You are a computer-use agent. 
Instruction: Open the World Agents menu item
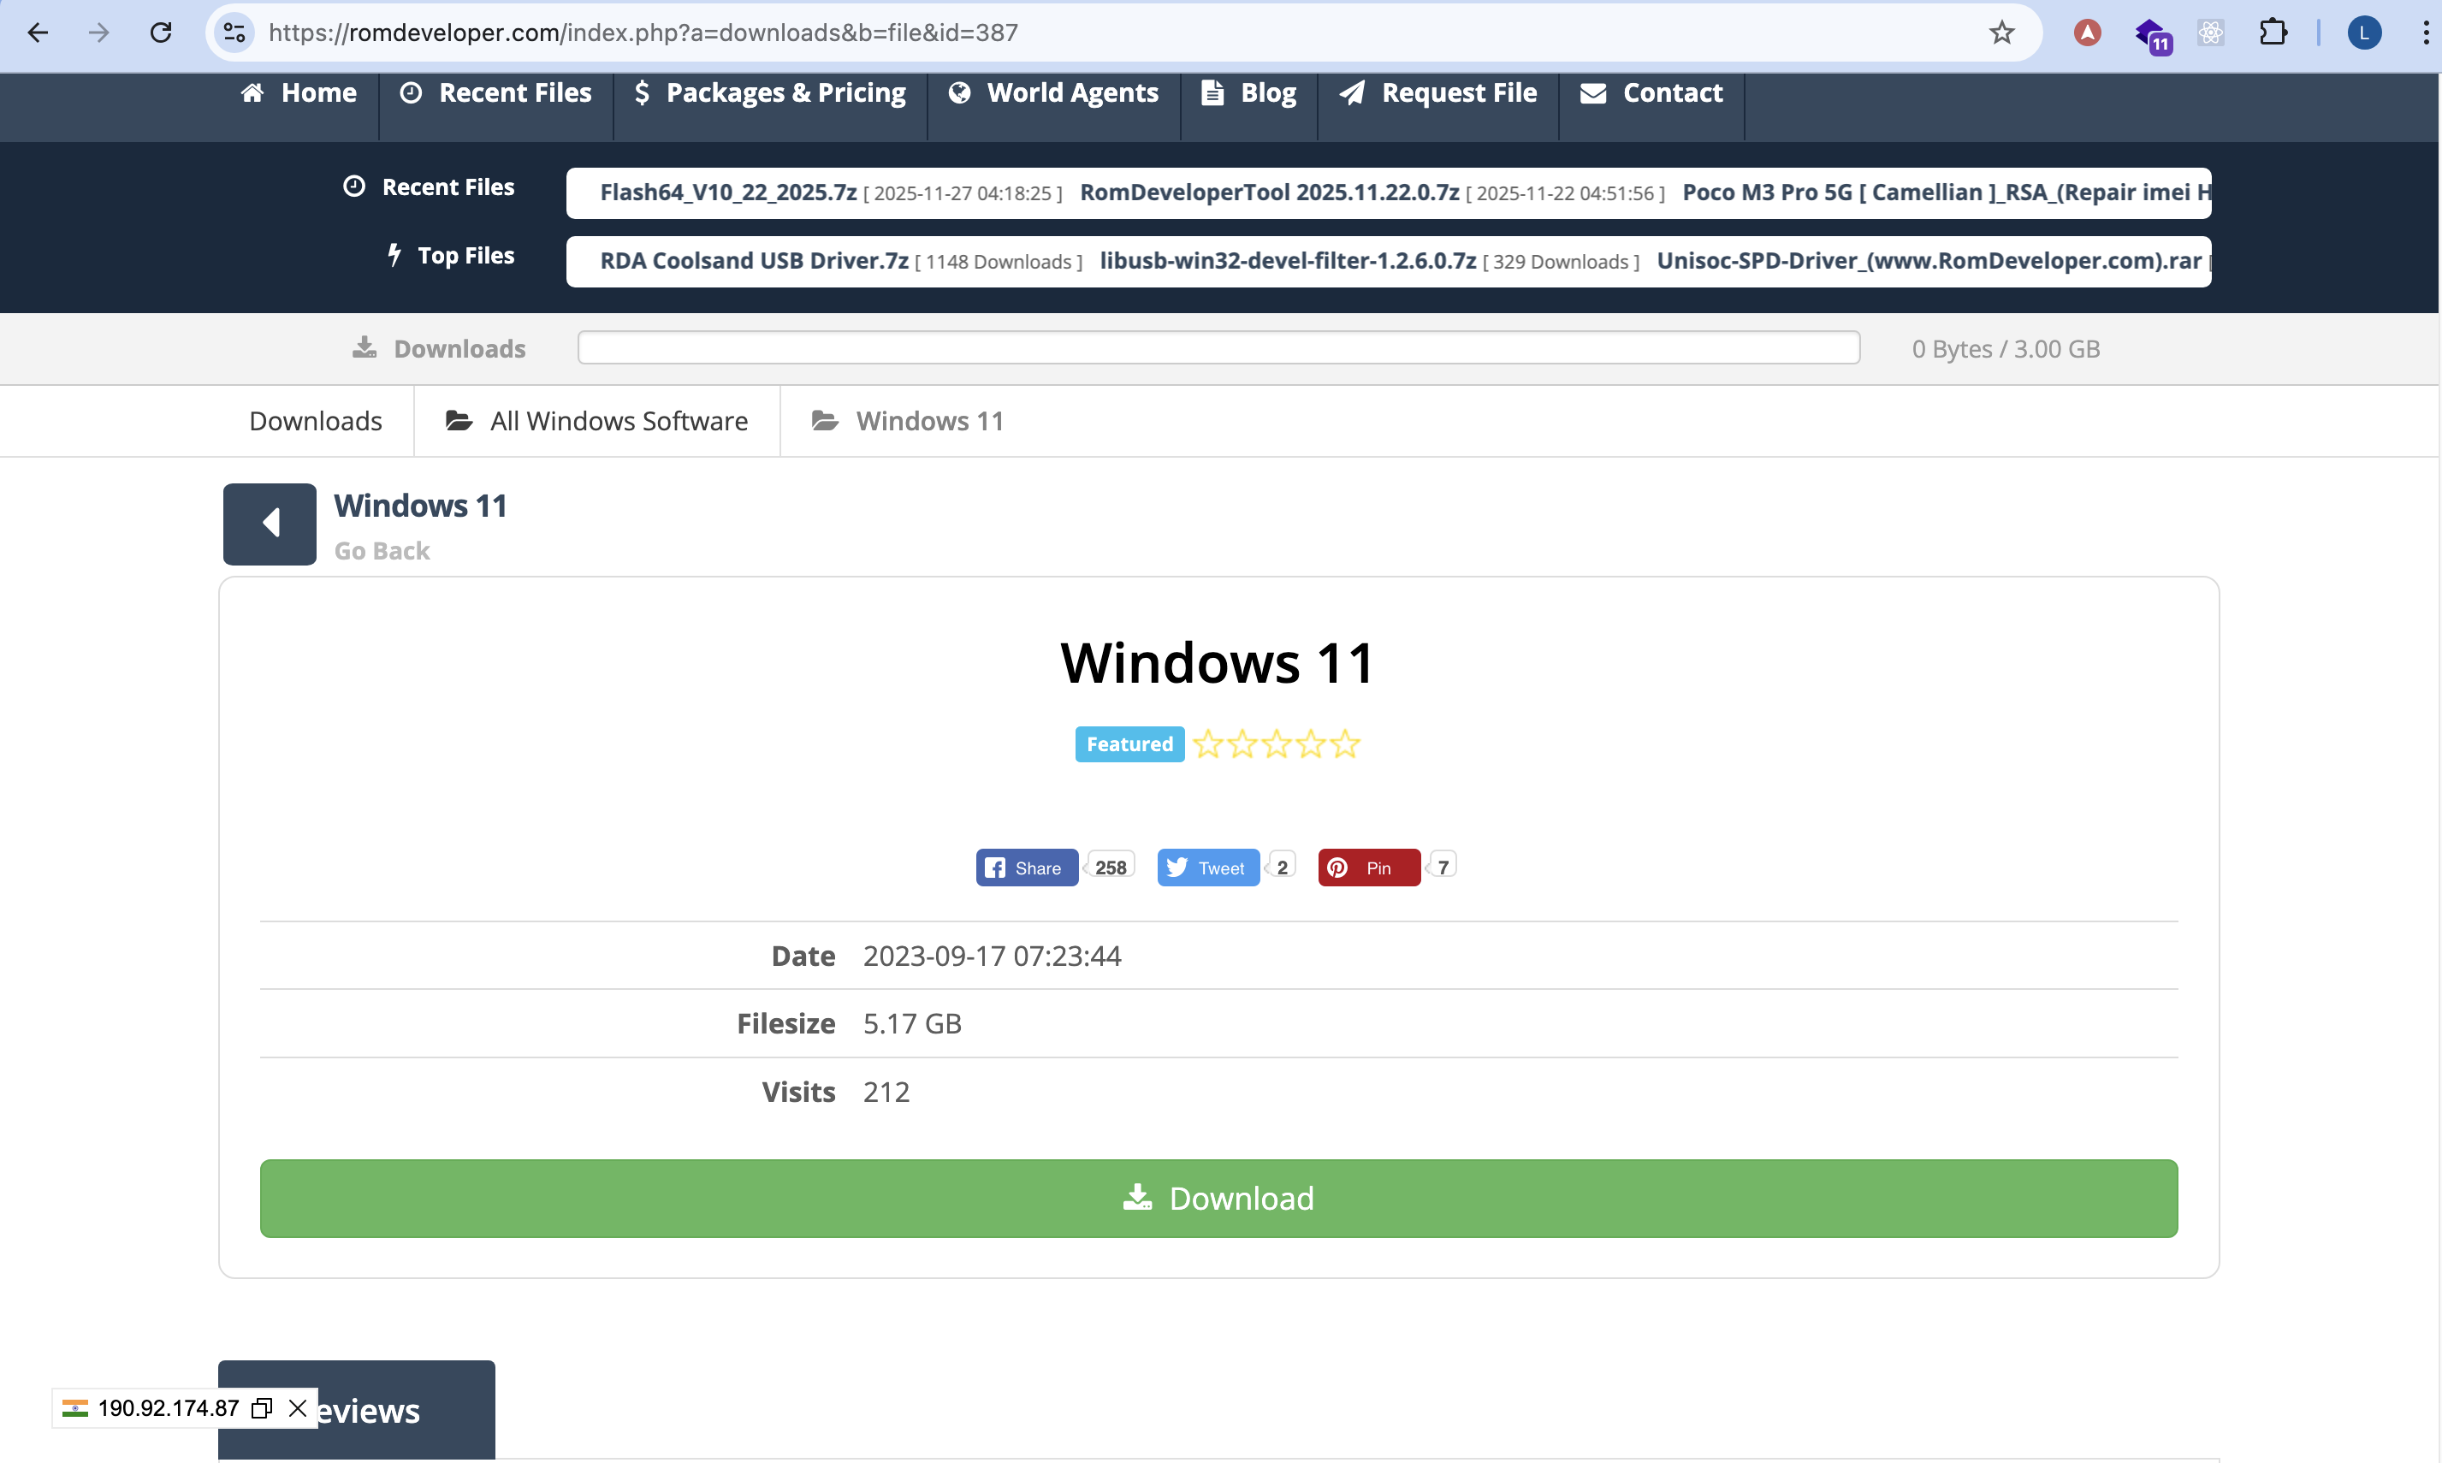pos(1054,92)
